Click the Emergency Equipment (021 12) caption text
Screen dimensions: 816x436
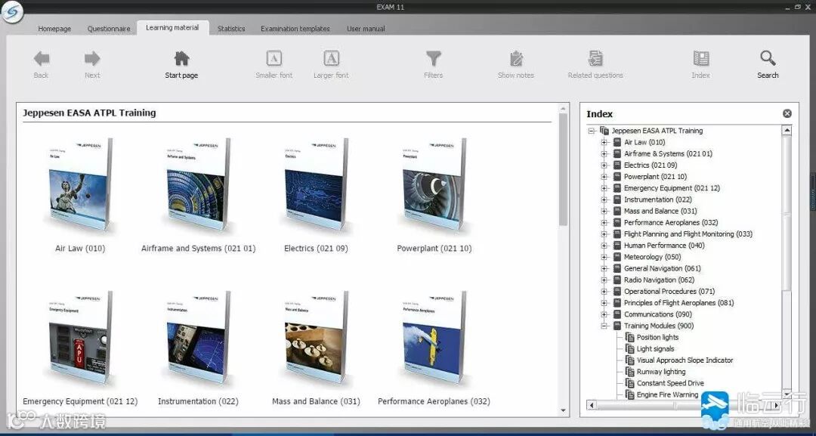pyautogui.click(x=80, y=401)
